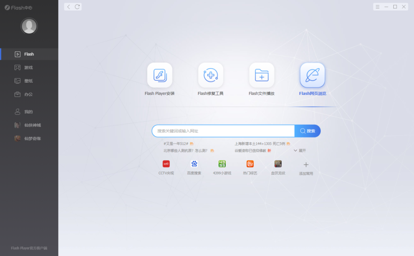Screen dimensions: 414x256
Task: Open Flash文件播放 folder icon
Action: [262, 75]
